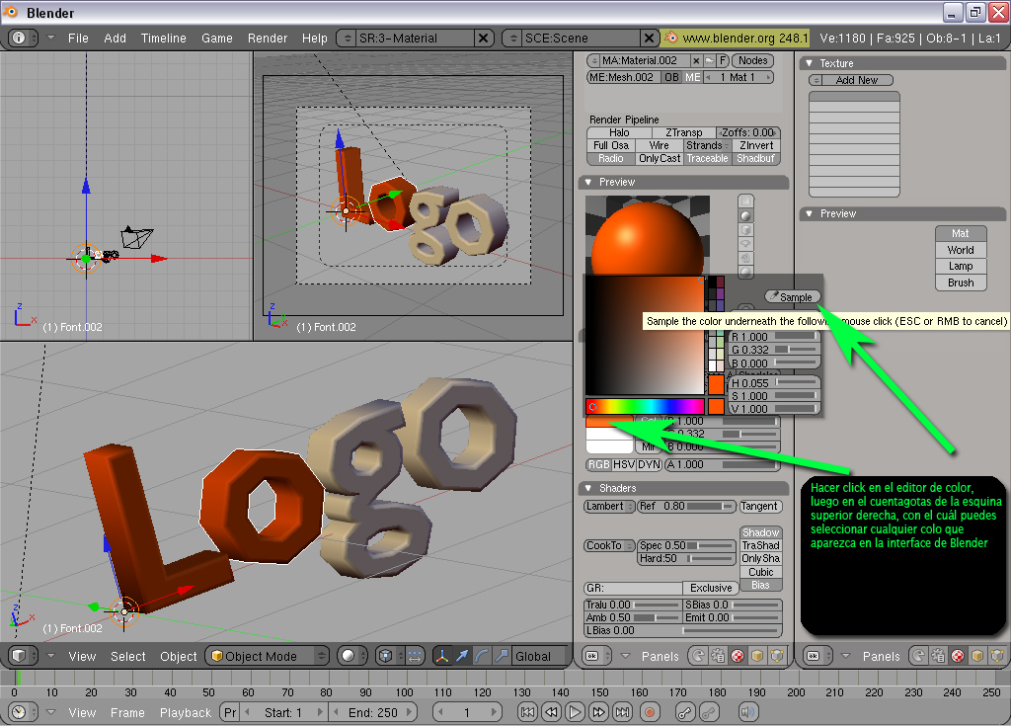This screenshot has height=727, width=1011.
Task: Open the Lambert diffuse shader dropdown
Action: (609, 507)
